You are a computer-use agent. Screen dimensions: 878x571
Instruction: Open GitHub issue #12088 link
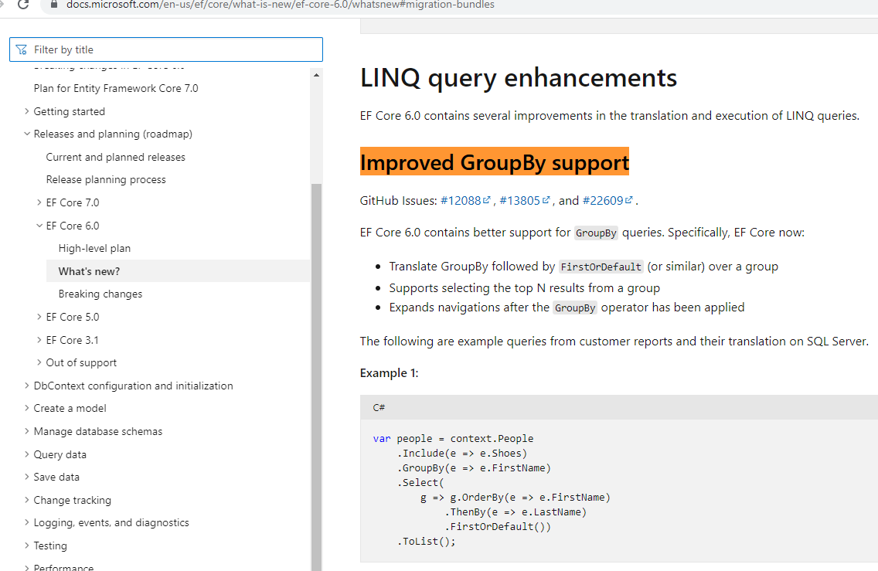465,200
